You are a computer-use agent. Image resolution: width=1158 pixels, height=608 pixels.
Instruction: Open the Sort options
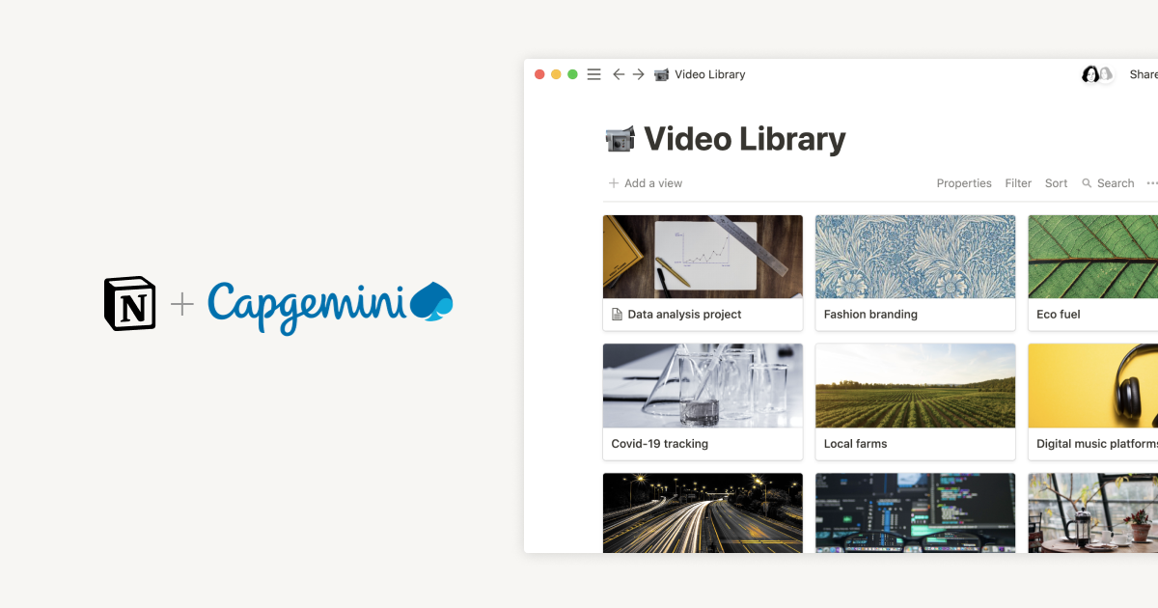click(x=1056, y=182)
